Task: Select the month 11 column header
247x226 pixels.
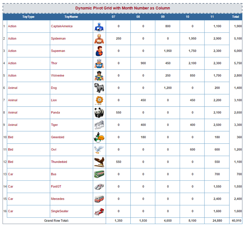Action: [212, 17]
